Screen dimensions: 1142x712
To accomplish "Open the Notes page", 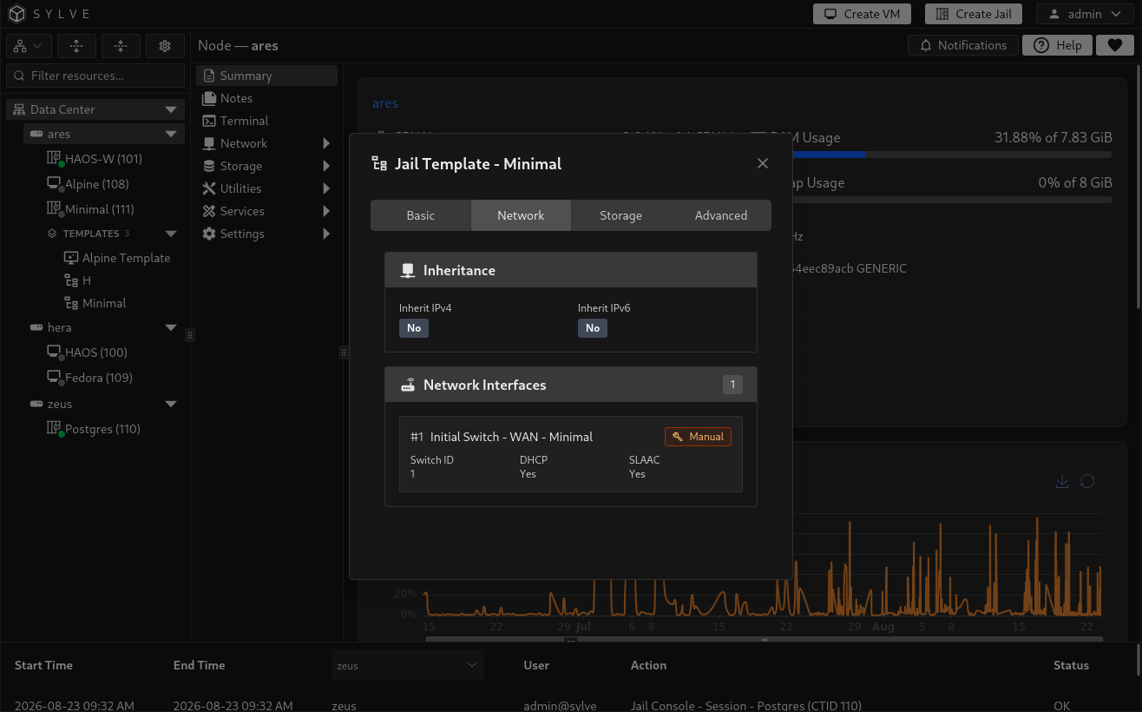I will point(266,98).
